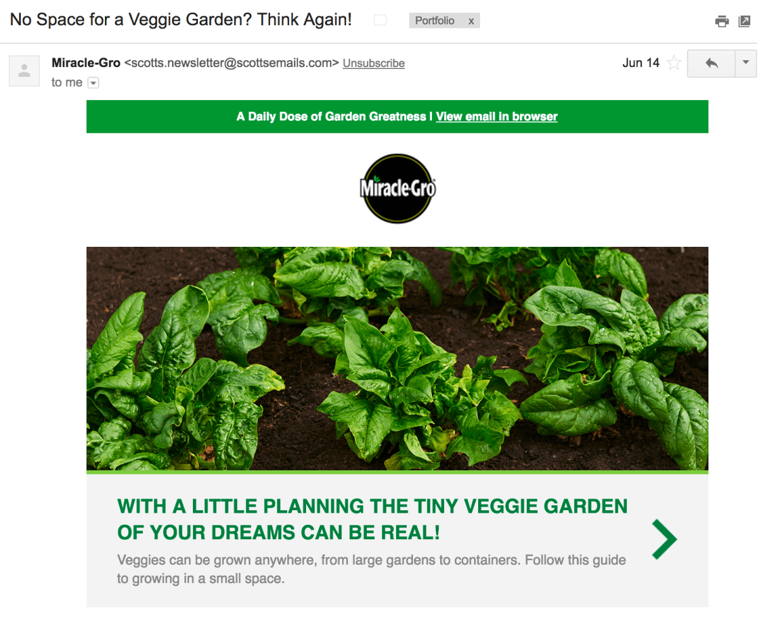Open more reply options dropdown
Image resolution: width=759 pixels, height=619 pixels.
click(x=746, y=63)
